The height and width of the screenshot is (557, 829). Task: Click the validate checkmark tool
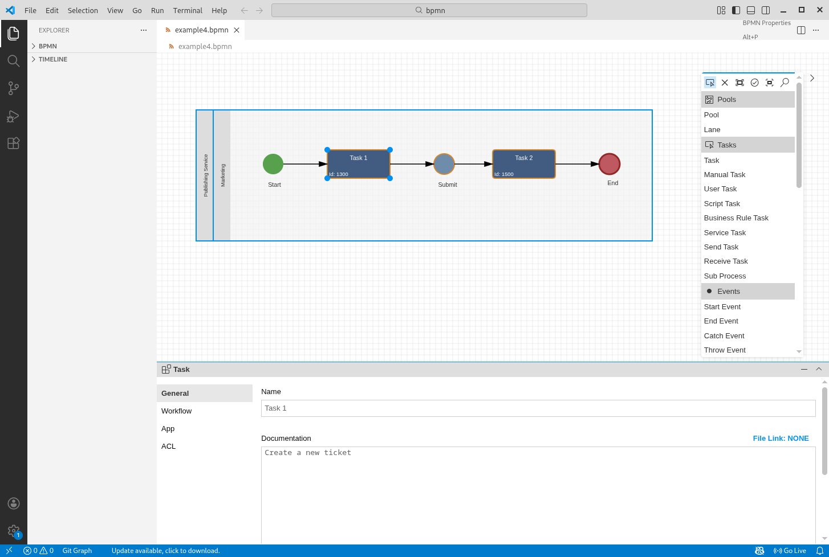tap(754, 83)
